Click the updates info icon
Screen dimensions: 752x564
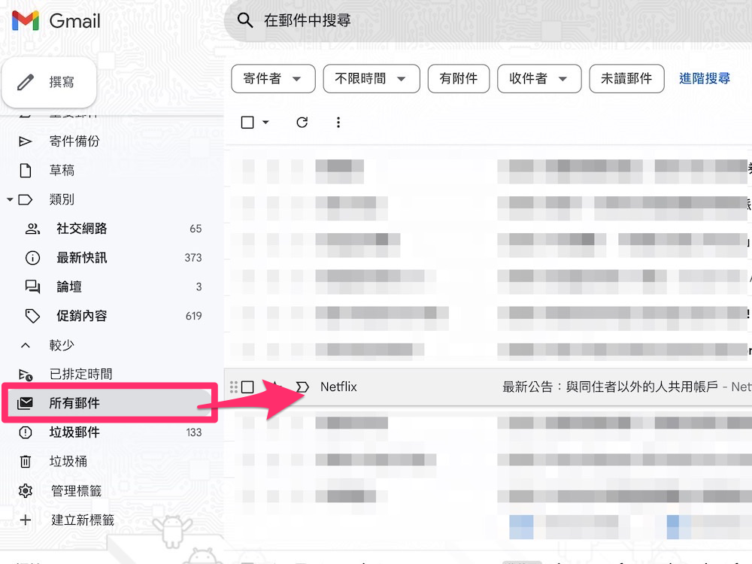[x=32, y=258]
